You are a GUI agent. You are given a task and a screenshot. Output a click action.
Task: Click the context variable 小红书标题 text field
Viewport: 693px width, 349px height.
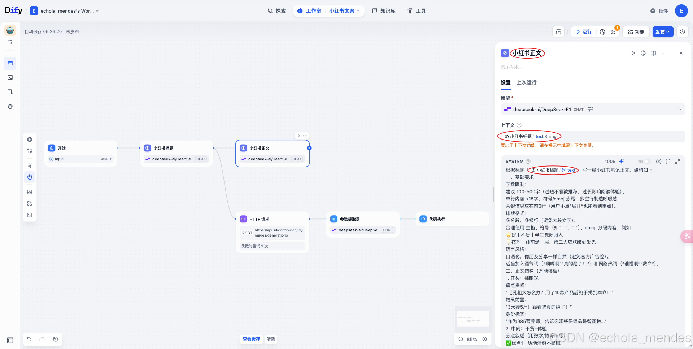coord(593,137)
